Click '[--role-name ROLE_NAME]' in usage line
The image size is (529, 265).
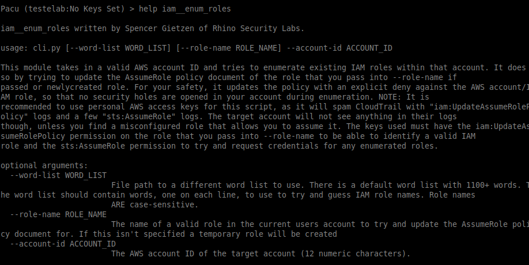pyautogui.click(x=229, y=48)
